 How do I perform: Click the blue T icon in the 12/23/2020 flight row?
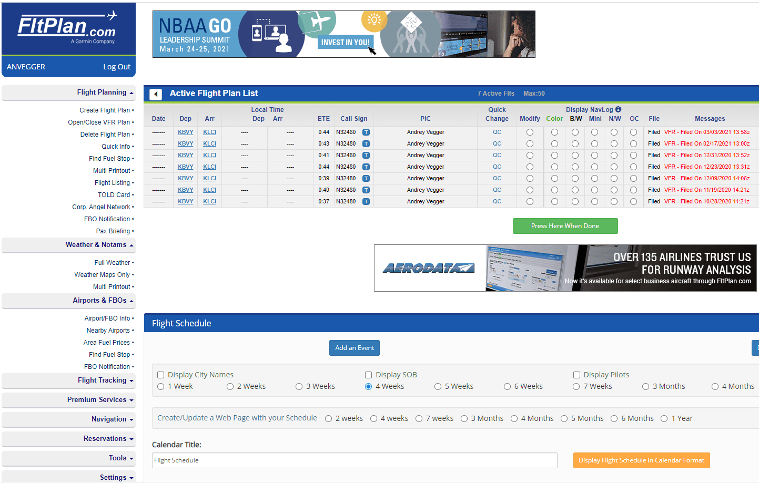(366, 167)
